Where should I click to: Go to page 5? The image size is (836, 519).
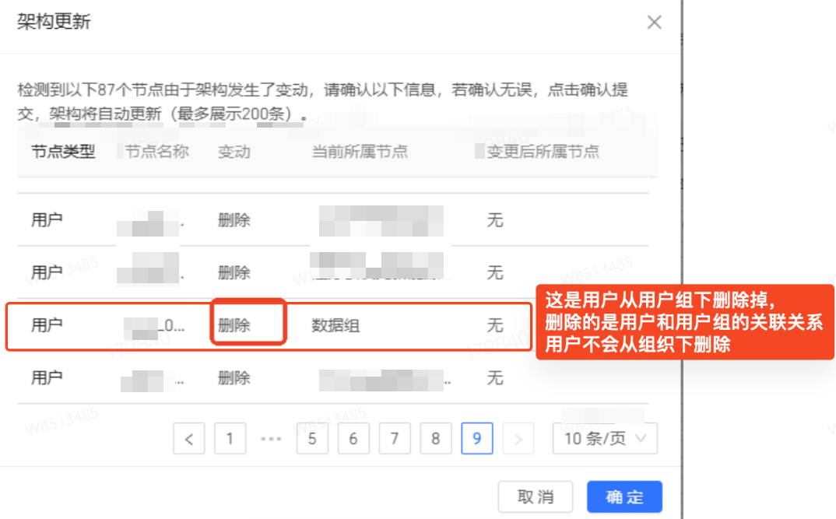coord(312,439)
